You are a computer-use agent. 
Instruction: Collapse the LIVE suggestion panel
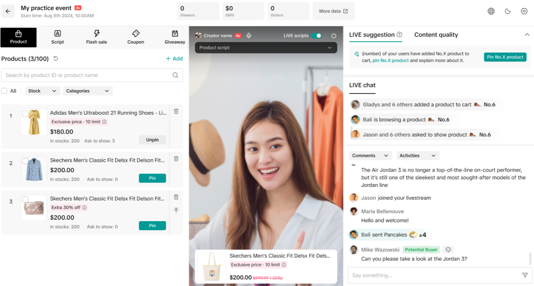[527, 35]
